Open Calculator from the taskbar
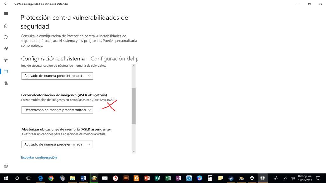Viewport: 326px width, 183px height. 210,178
